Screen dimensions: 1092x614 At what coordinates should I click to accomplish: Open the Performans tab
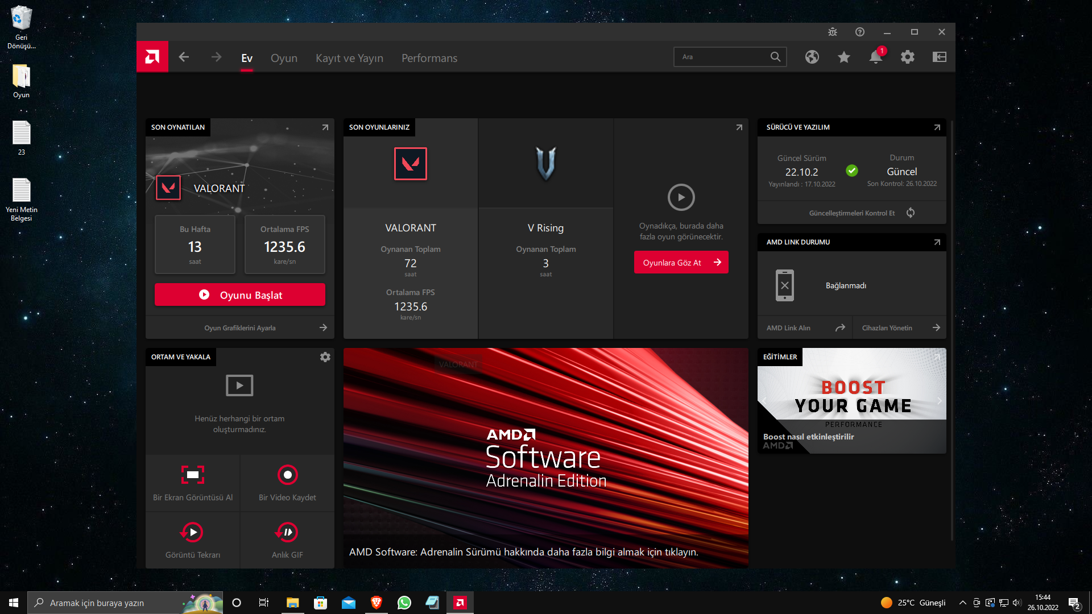point(429,58)
